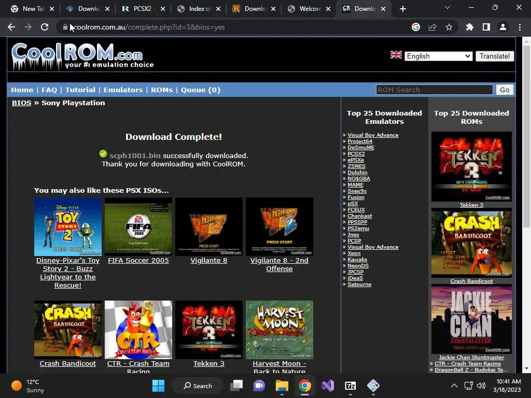Open the volume speaker tray icon
531x398 pixels.
pyautogui.click(x=481, y=386)
